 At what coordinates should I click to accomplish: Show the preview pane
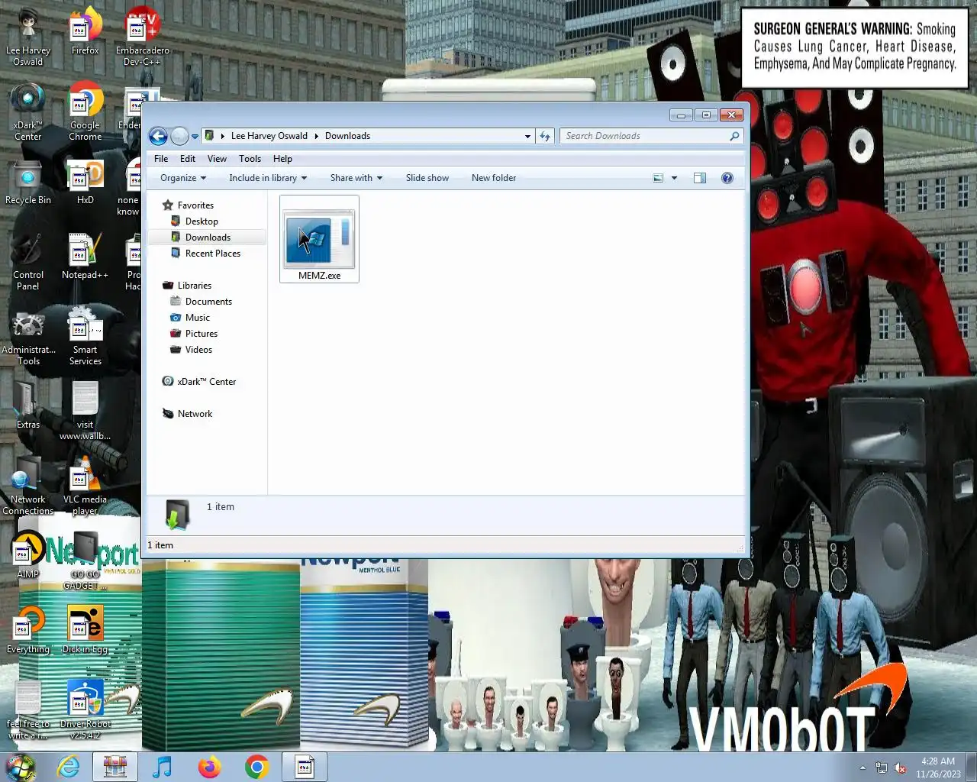coord(700,178)
